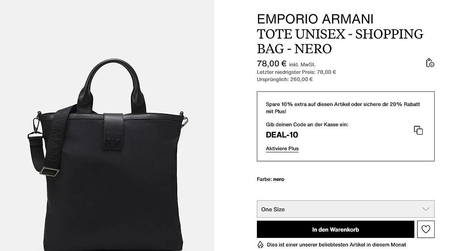
Task: Click the beliebtesten Artikel popularity notice
Action: [336, 245]
